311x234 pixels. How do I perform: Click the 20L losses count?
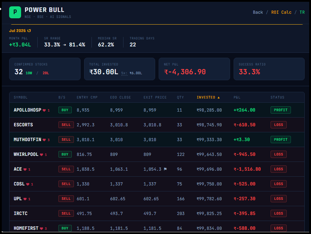46,73
